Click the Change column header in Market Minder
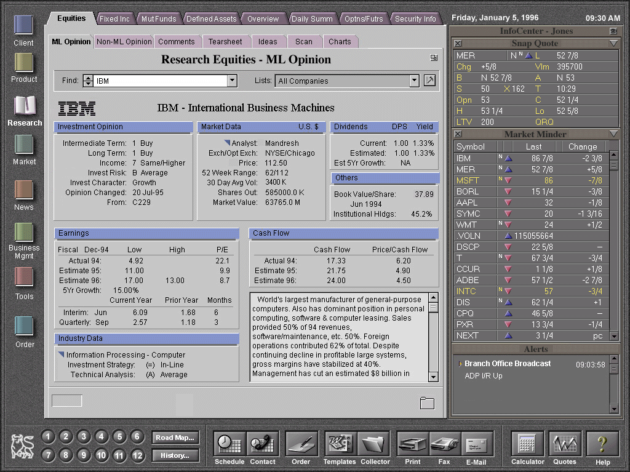The height and width of the screenshot is (472, 630). [x=583, y=146]
